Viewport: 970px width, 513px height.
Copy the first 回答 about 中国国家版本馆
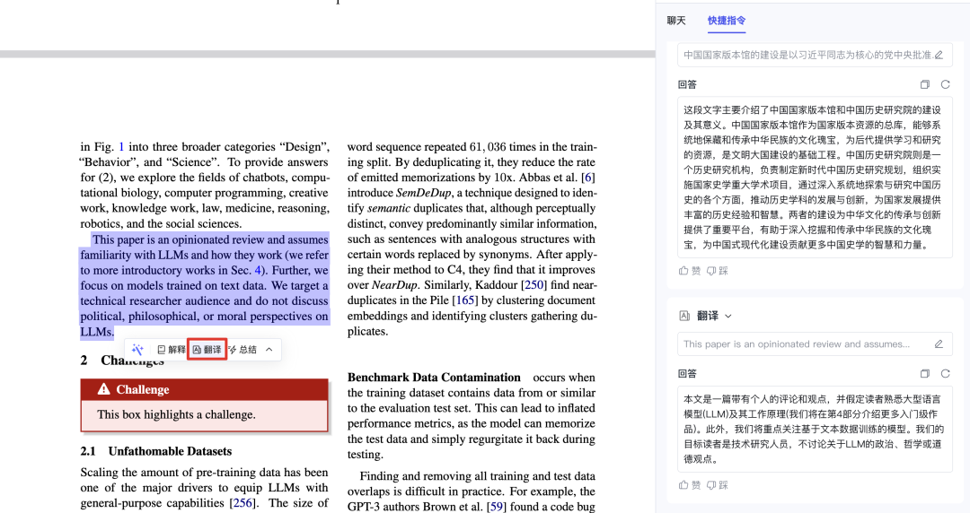pos(925,84)
